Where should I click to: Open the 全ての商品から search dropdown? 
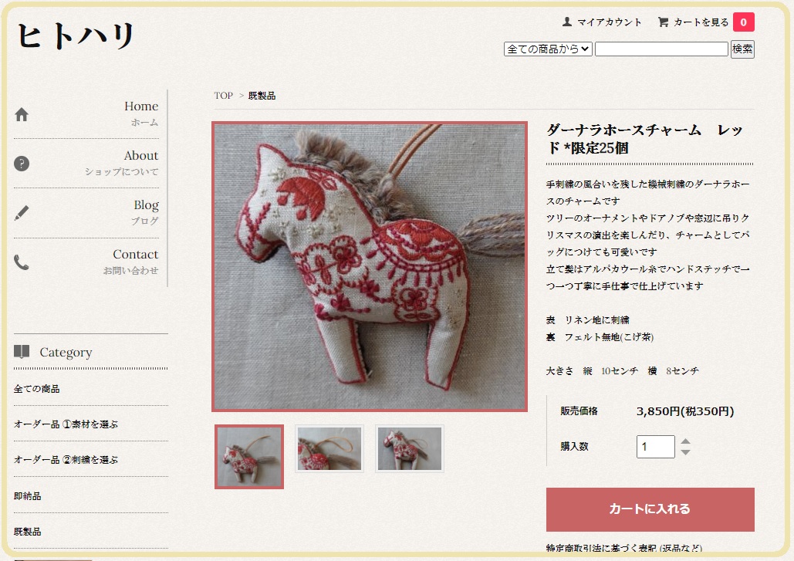point(548,49)
